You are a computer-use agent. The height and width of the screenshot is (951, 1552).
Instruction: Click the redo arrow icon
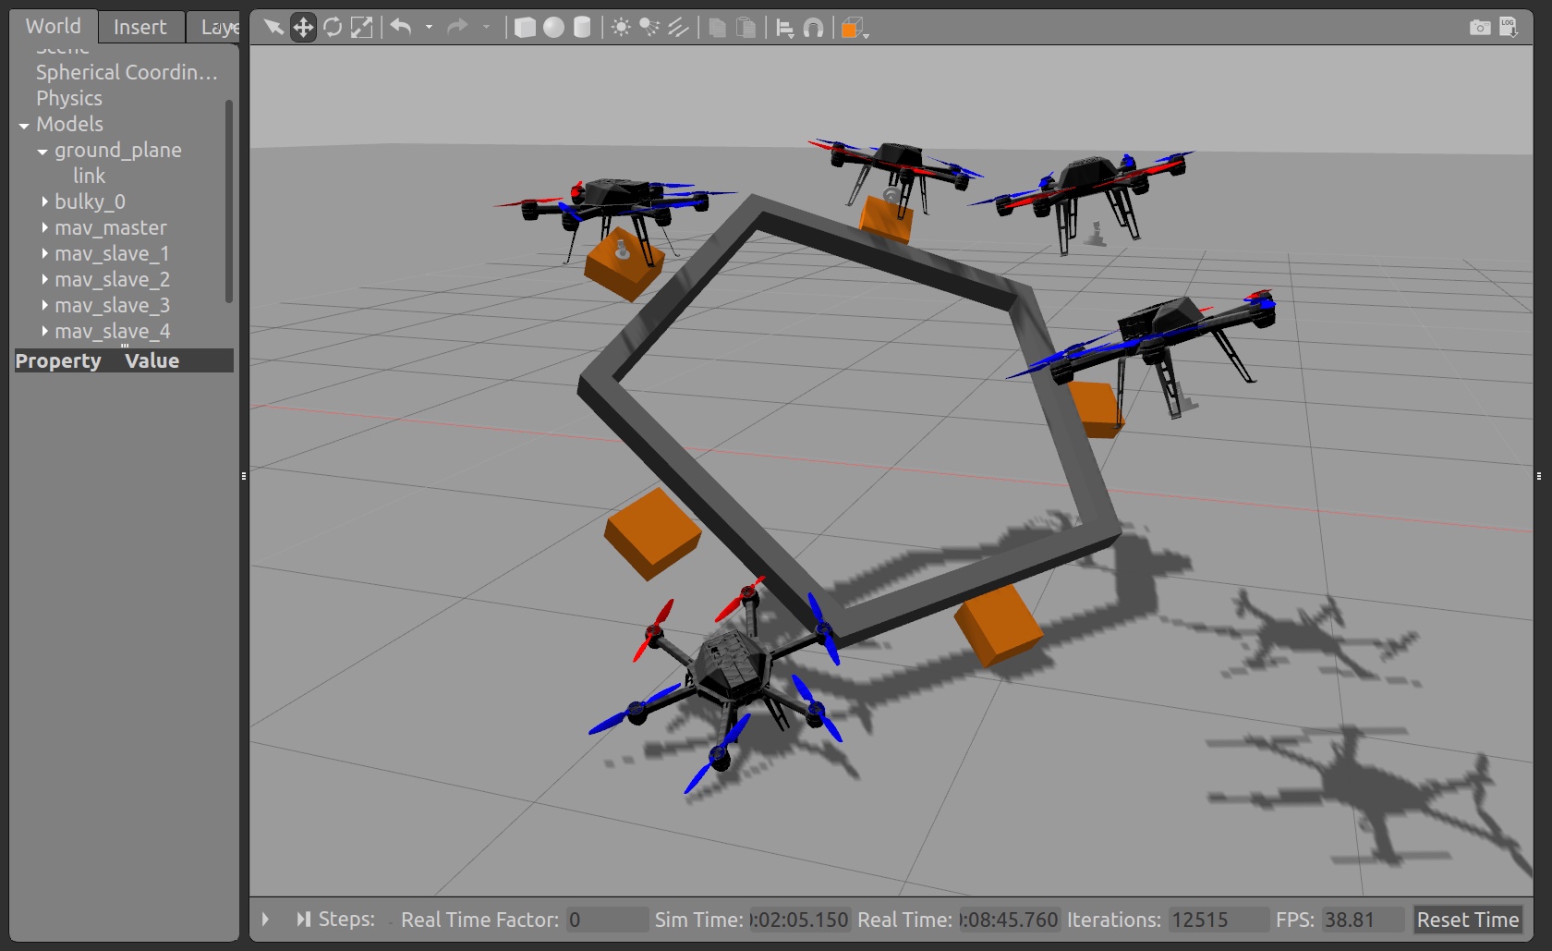pyautogui.click(x=457, y=27)
